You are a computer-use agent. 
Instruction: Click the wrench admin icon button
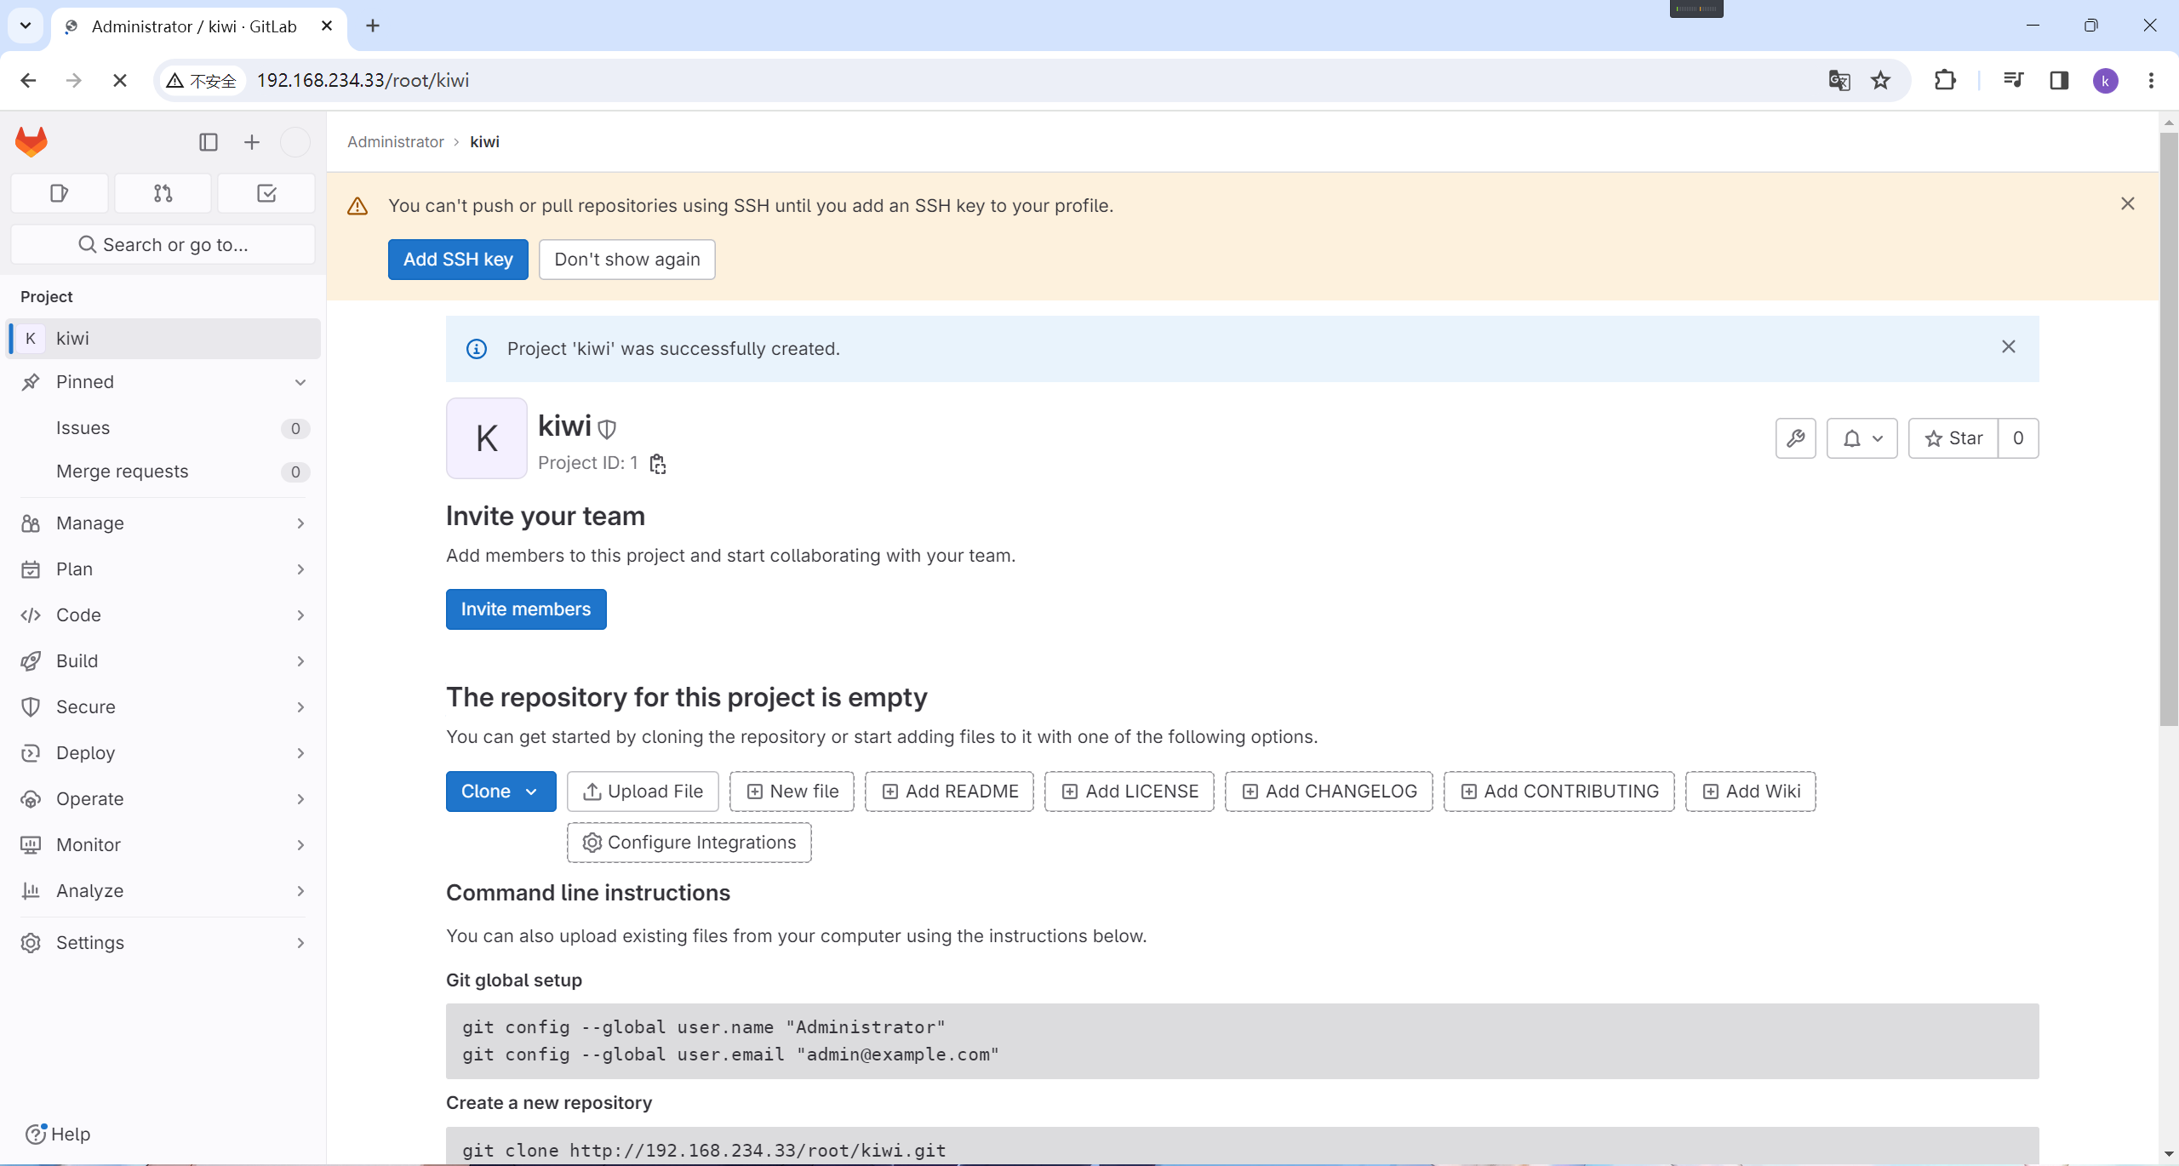[1795, 438]
